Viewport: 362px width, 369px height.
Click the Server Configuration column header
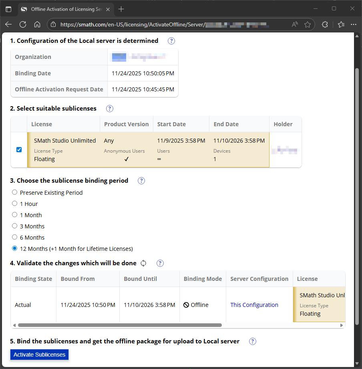(x=259, y=279)
